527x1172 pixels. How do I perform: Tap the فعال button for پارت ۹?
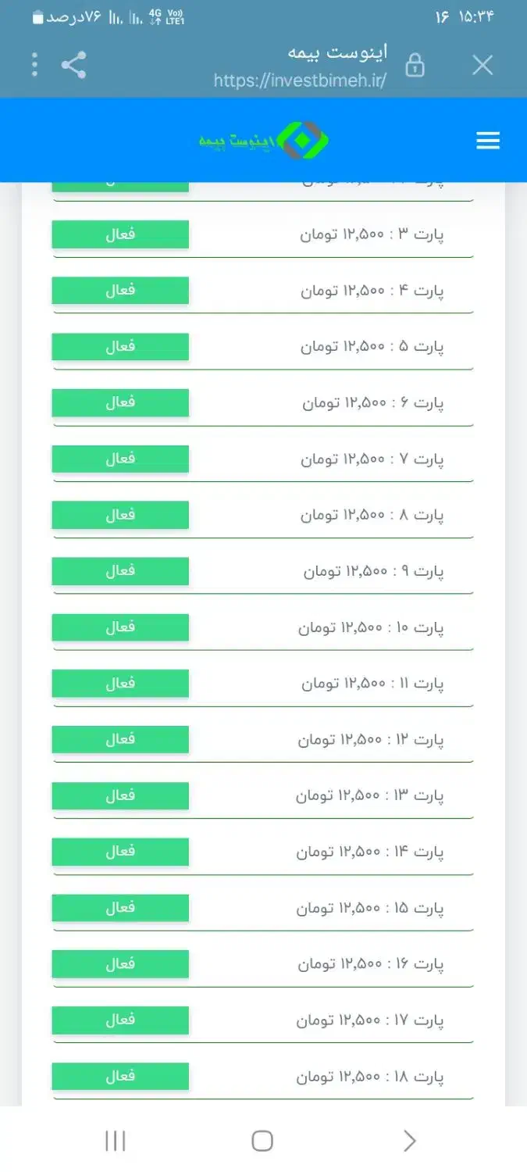(x=120, y=571)
